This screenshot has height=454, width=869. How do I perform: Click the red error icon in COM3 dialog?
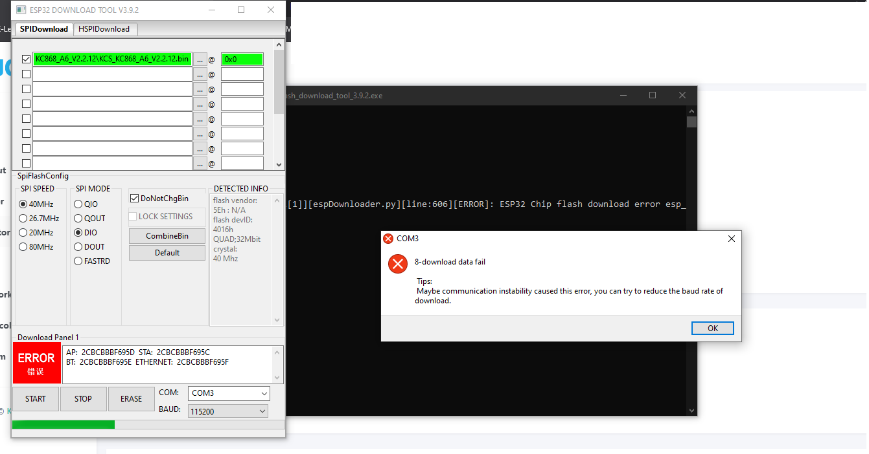pyautogui.click(x=397, y=264)
